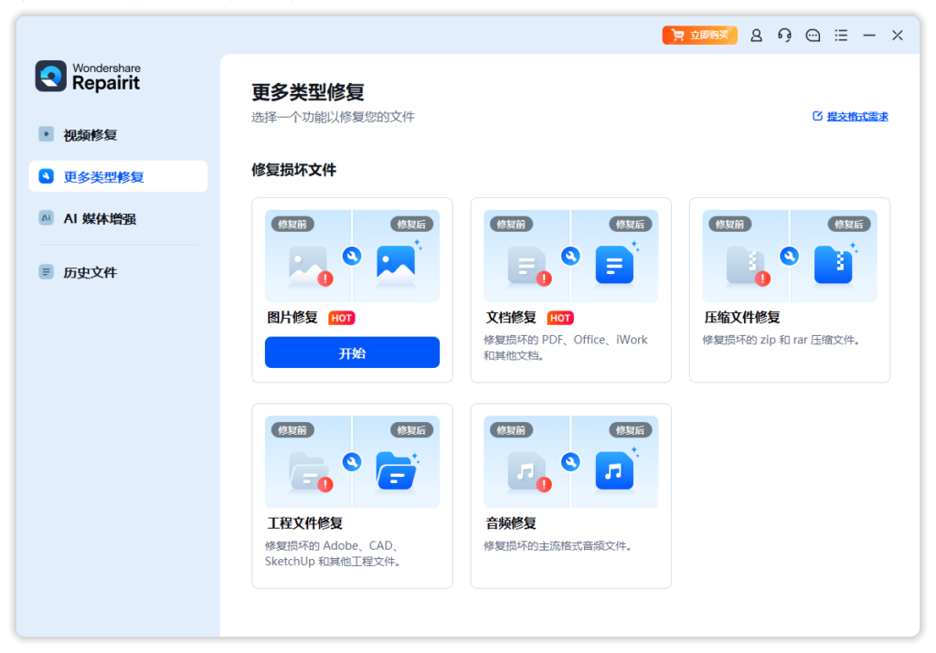The image size is (936, 653).
Task: Click the wrench icon in 音频修复 card
Action: [x=570, y=461]
